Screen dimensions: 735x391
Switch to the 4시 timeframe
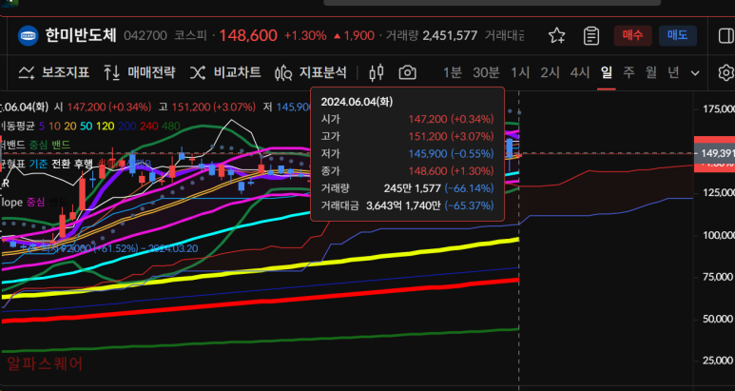(x=580, y=72)
